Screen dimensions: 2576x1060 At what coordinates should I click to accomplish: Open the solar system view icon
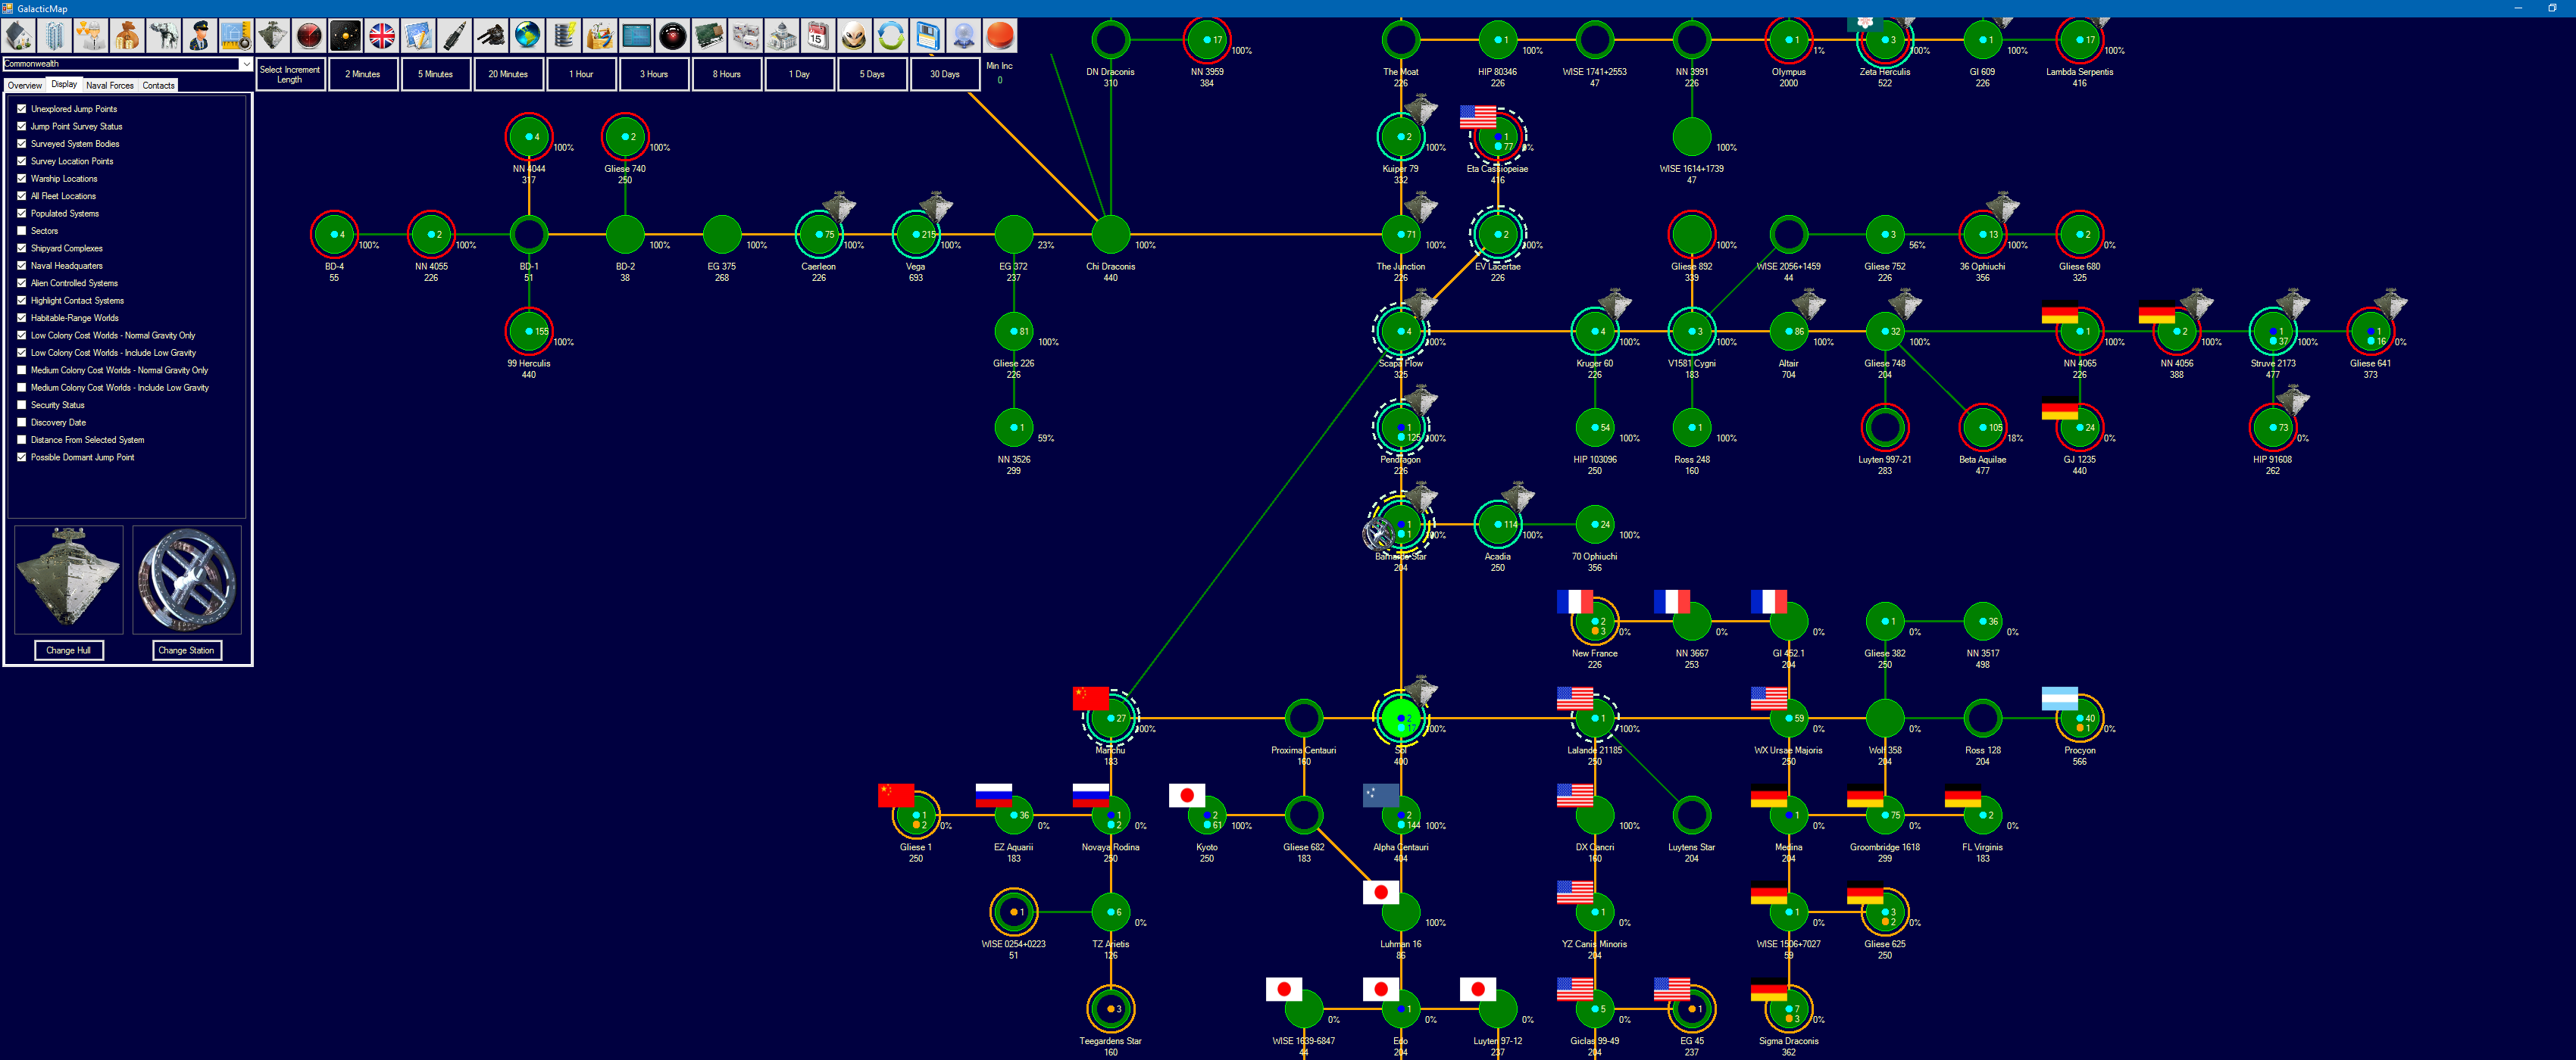[x=345, y=36]
